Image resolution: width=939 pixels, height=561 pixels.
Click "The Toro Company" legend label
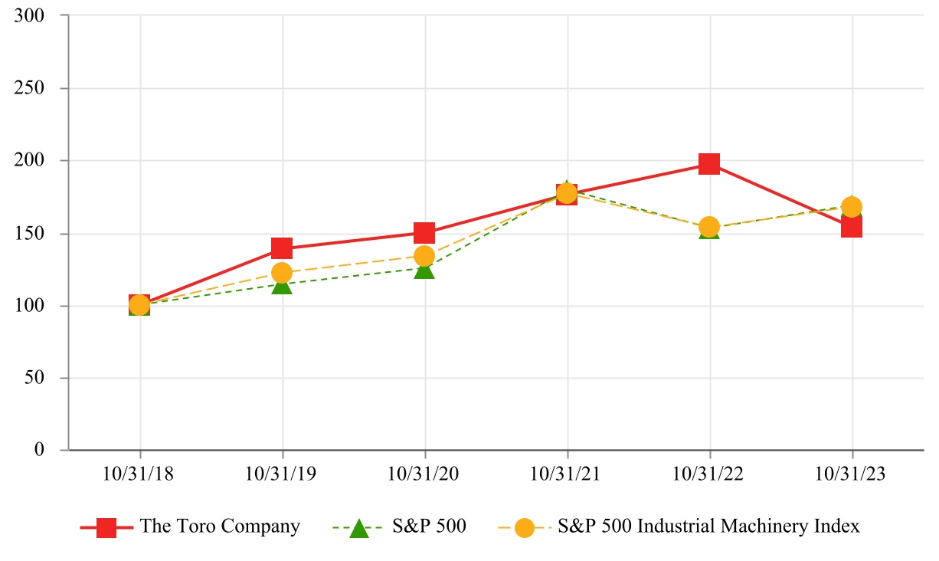pos(220,527)
